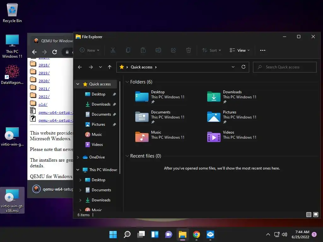323x242 pixels.
Task: Select virtio-win-gt-x86.msi on the desktop
Action: tap(12, 200)
